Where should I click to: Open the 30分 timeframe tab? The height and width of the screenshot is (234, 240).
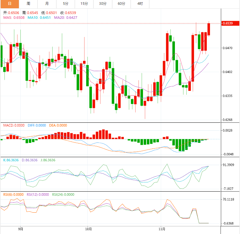[x=103, y=4]
